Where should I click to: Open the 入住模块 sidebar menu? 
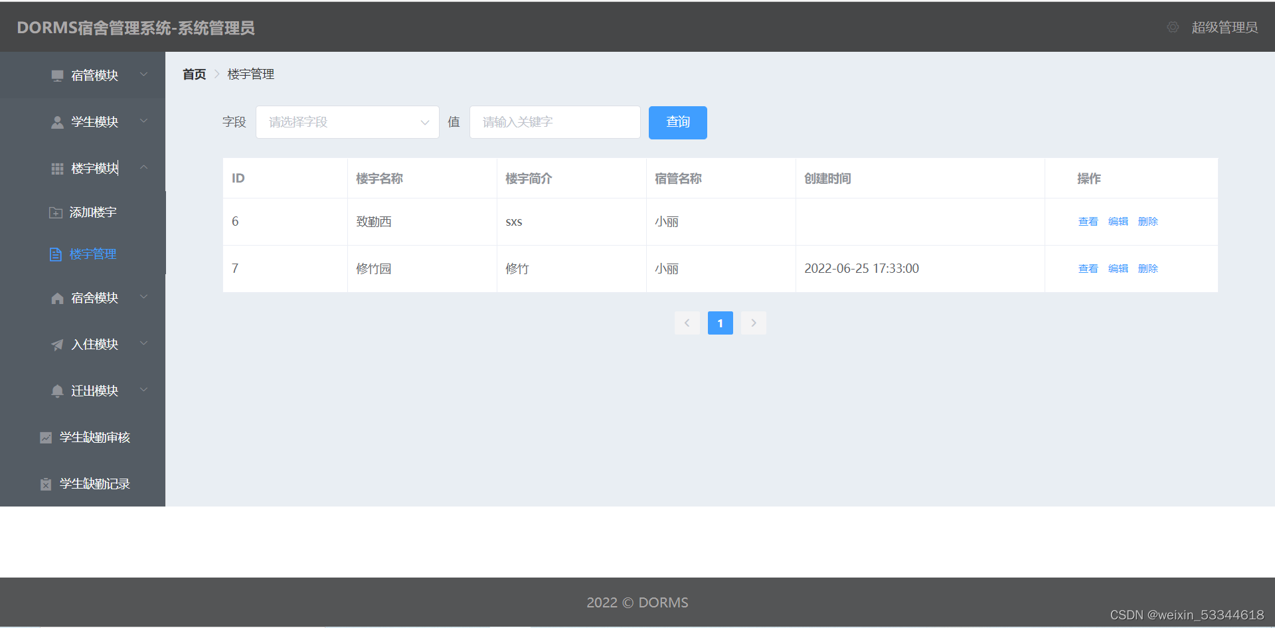point(82,345)
